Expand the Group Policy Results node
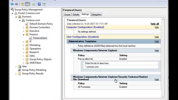178x100 pixels. coord(16,74)
